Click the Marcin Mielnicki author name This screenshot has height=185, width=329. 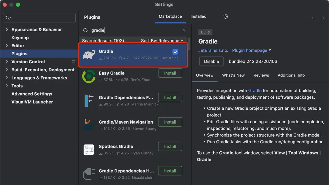[x=145, y=104]
